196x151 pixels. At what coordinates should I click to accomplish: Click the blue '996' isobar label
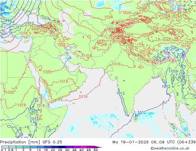(x=8, y=20)
